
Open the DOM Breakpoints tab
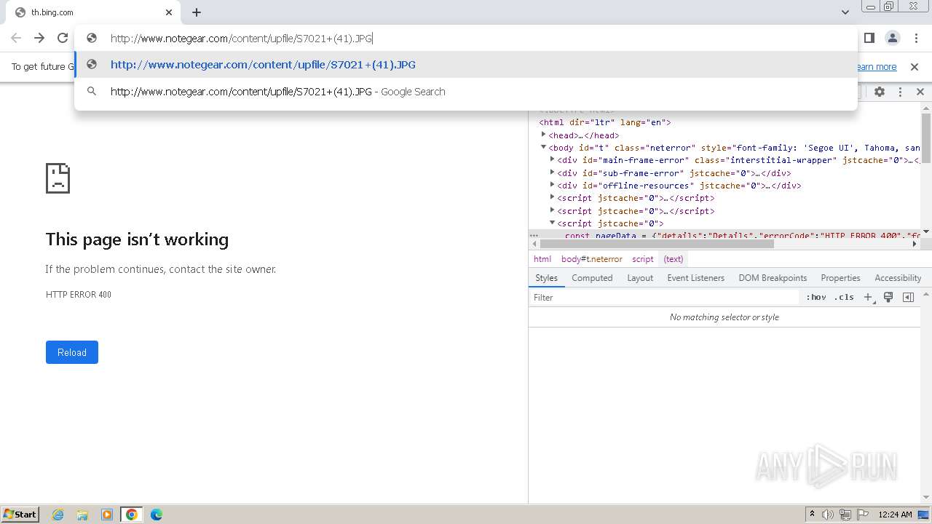click(773, 278)
